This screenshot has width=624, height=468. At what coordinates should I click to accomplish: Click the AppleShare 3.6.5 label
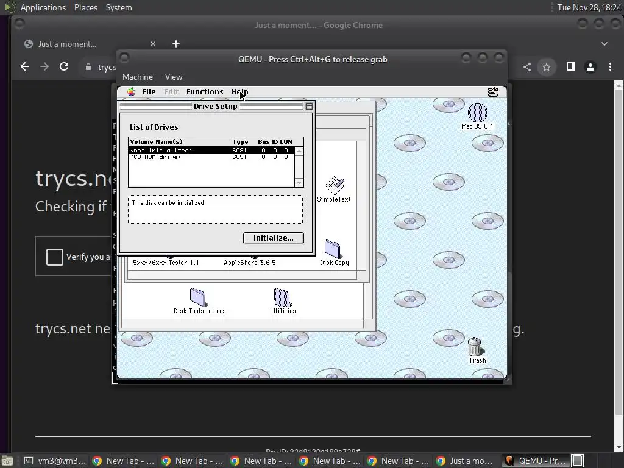pos(249,263)
